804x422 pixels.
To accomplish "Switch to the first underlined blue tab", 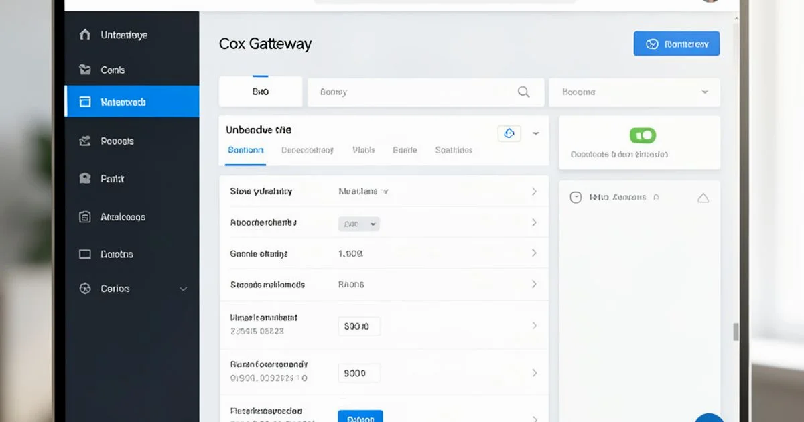I will tap(245, 150).
